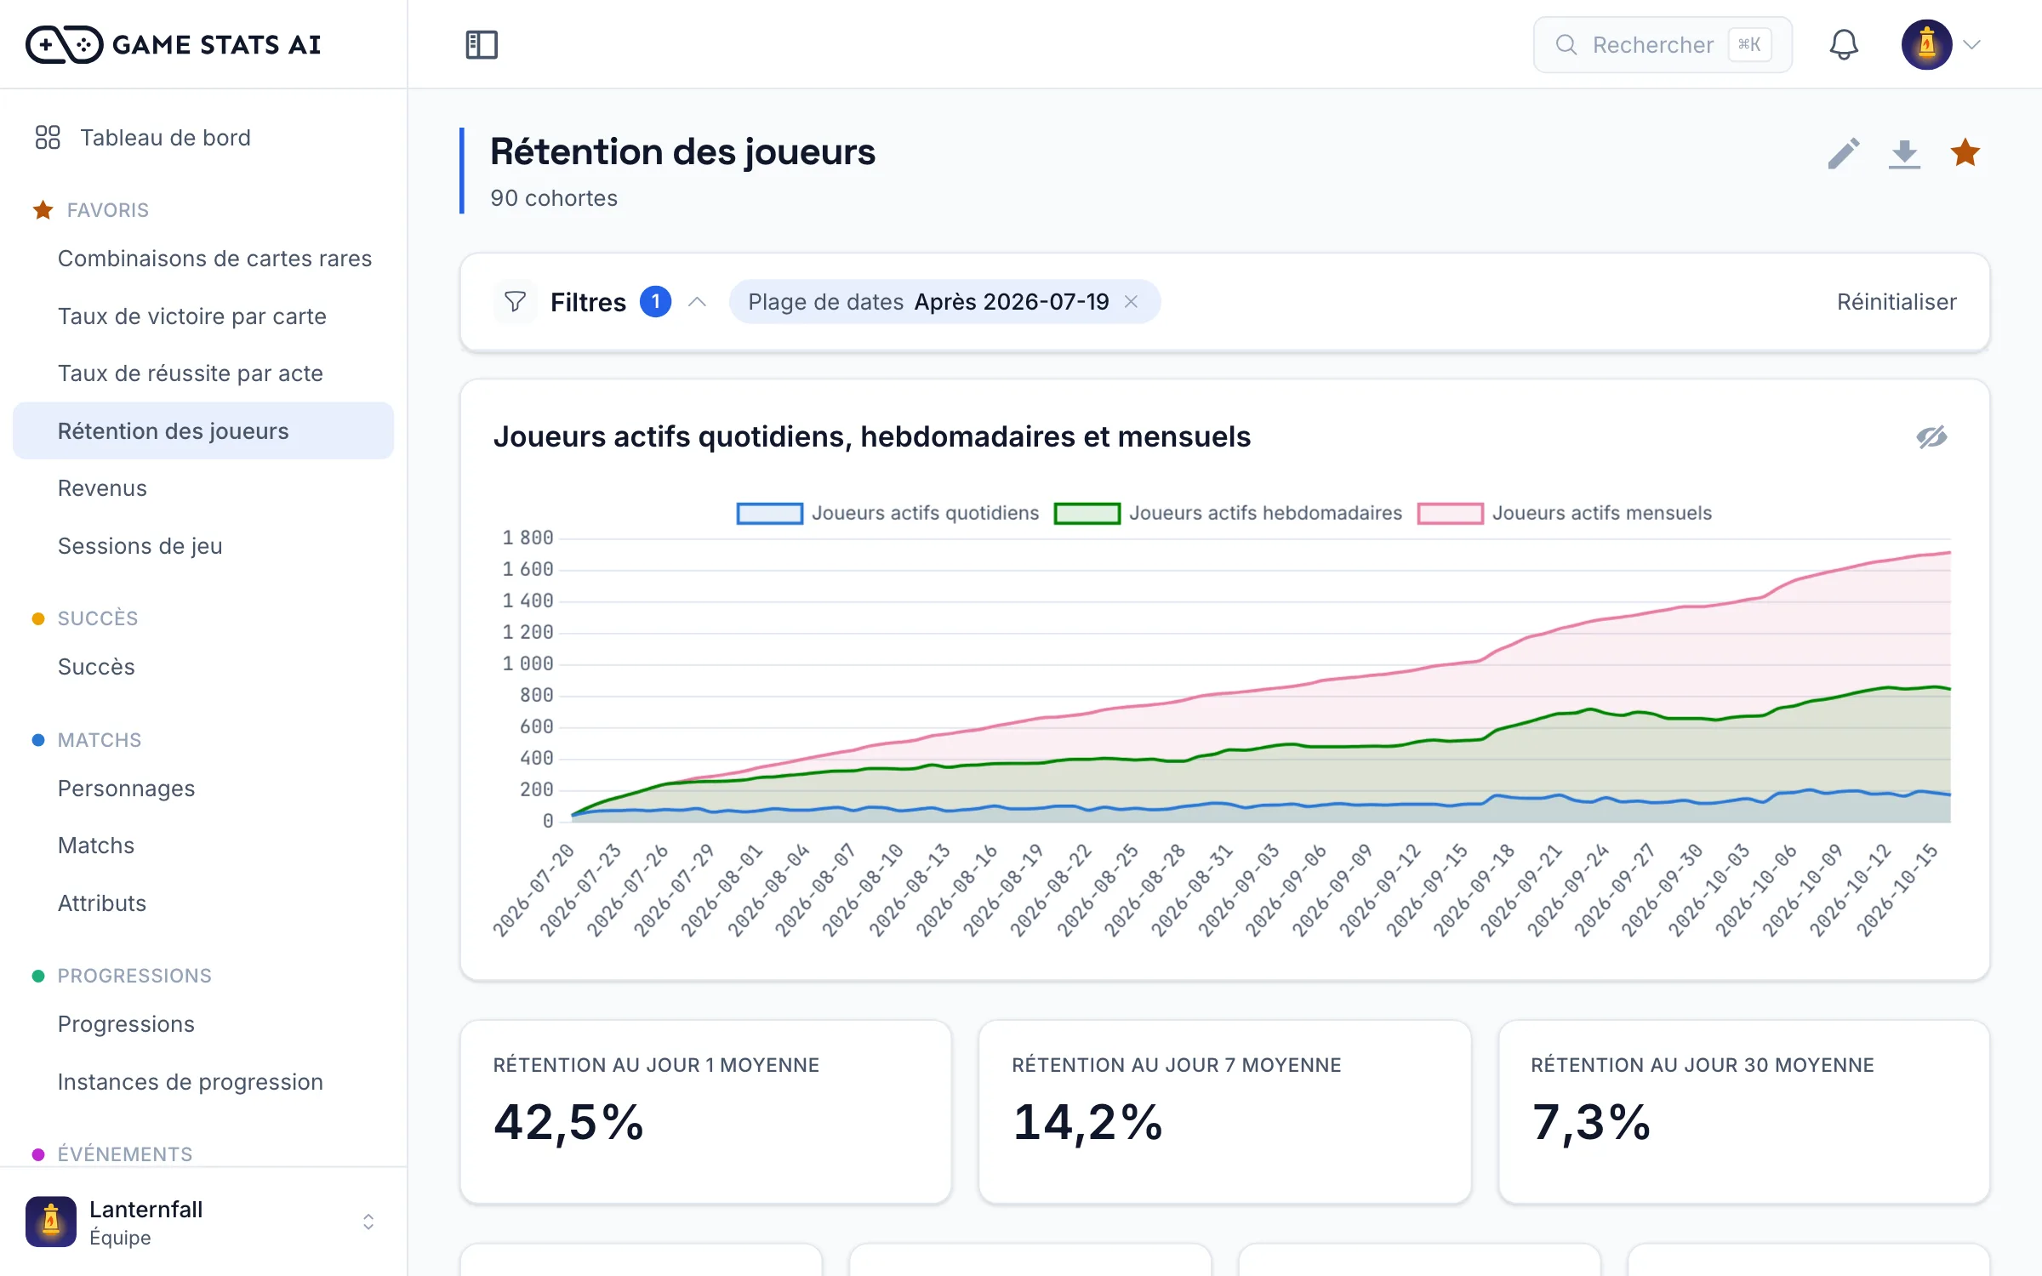2042x1276 pixels.
Task: Open the Progressions page
Action: 203,1024
